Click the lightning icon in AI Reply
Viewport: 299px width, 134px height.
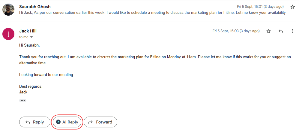tap(58, 122)
